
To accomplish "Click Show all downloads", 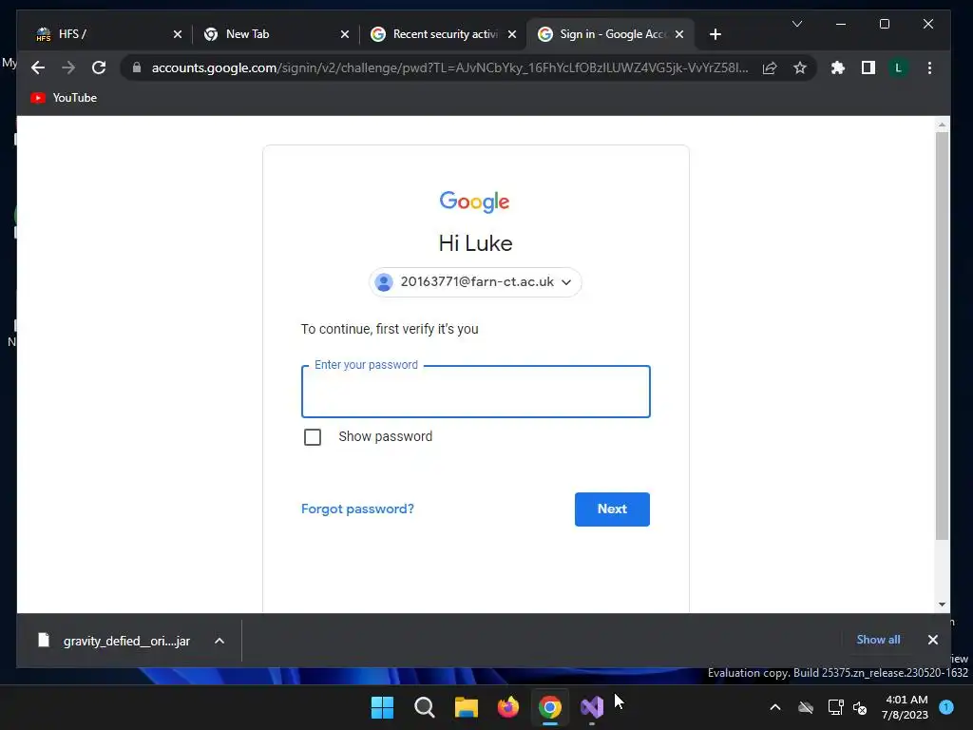I will 878,640.
